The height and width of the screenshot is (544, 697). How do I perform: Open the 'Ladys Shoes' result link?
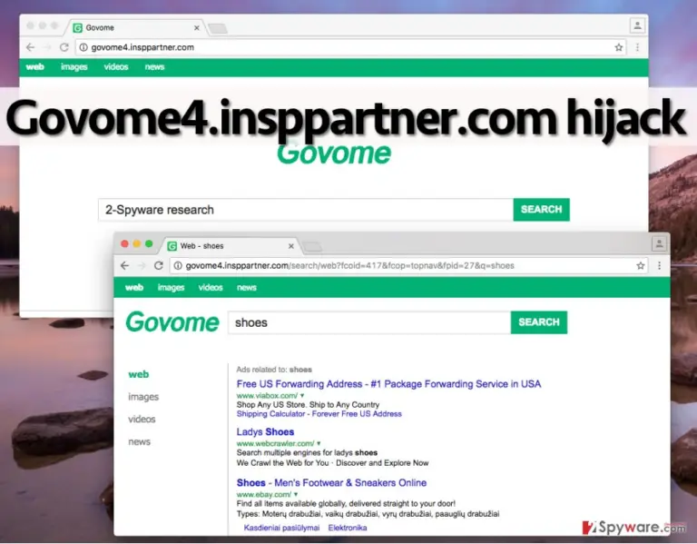click(x=265, y=432)
